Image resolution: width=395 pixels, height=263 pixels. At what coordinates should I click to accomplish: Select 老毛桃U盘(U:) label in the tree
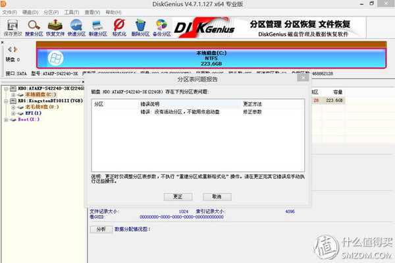click(42, 107)
